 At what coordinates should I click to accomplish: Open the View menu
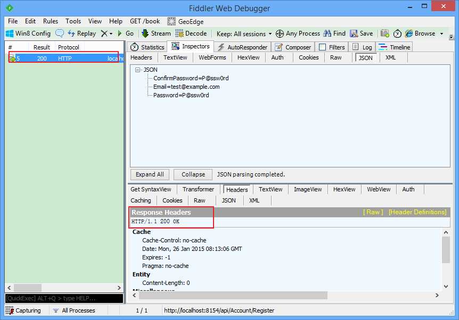pyautogui.click(x=95, y=21)
